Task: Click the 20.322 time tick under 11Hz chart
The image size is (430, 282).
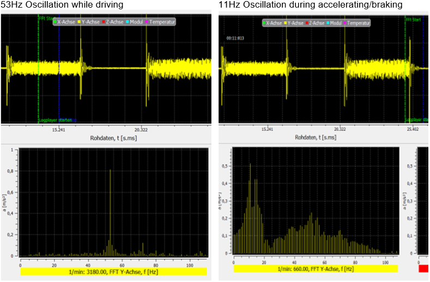Action: pos(340,129)
